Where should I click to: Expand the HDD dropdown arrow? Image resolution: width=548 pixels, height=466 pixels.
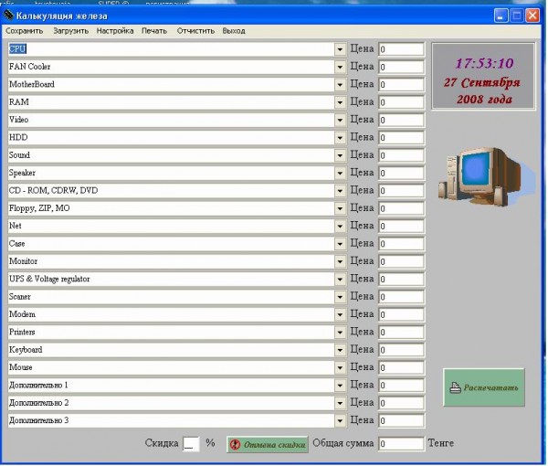[340, 138]
